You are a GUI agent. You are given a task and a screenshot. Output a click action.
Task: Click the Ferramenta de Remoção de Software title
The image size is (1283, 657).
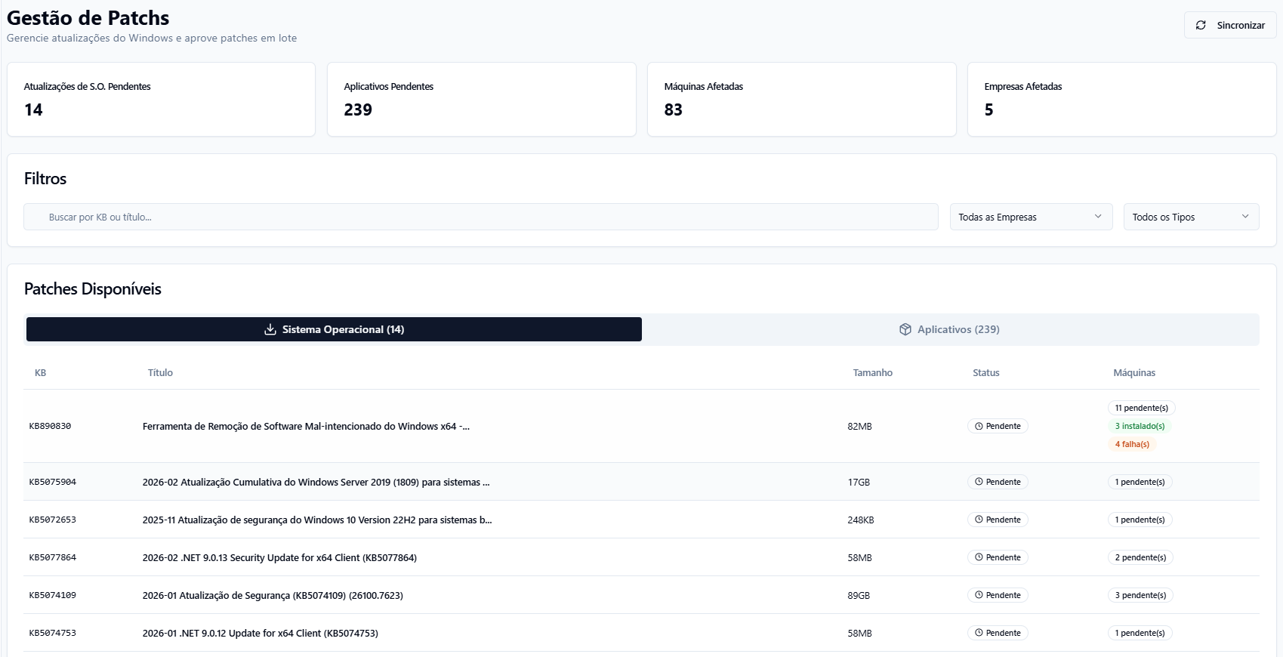pos(306,427)
